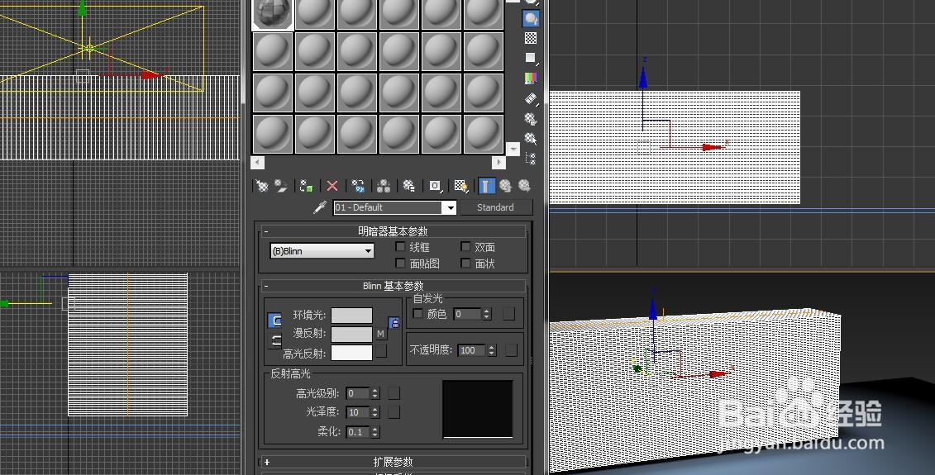
Task: Toggle the diffuse-specular color lock button
Action: pos(275,340)
